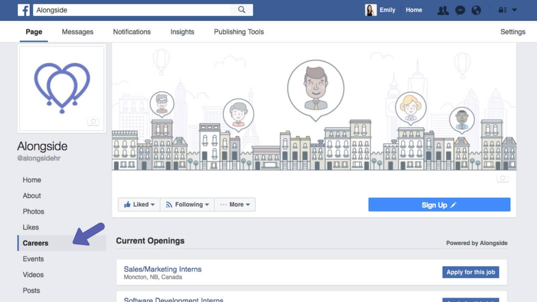Click the blue Sign Up button
Viewport: 537px width, 302px height.
click(440, 205)
